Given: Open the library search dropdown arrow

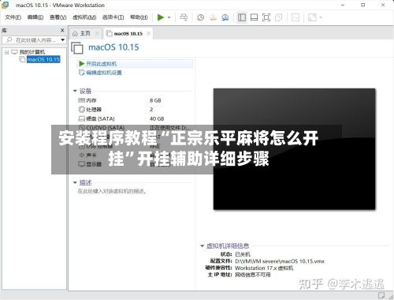Looking at the screenshot, I should [62, 40].
